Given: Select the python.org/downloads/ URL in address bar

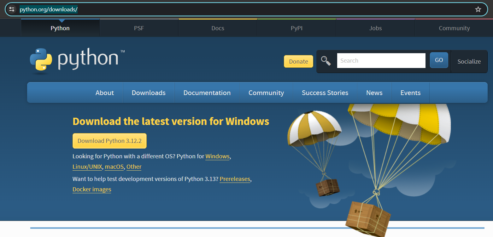Looking at the screenshot, I should point(49,9).
